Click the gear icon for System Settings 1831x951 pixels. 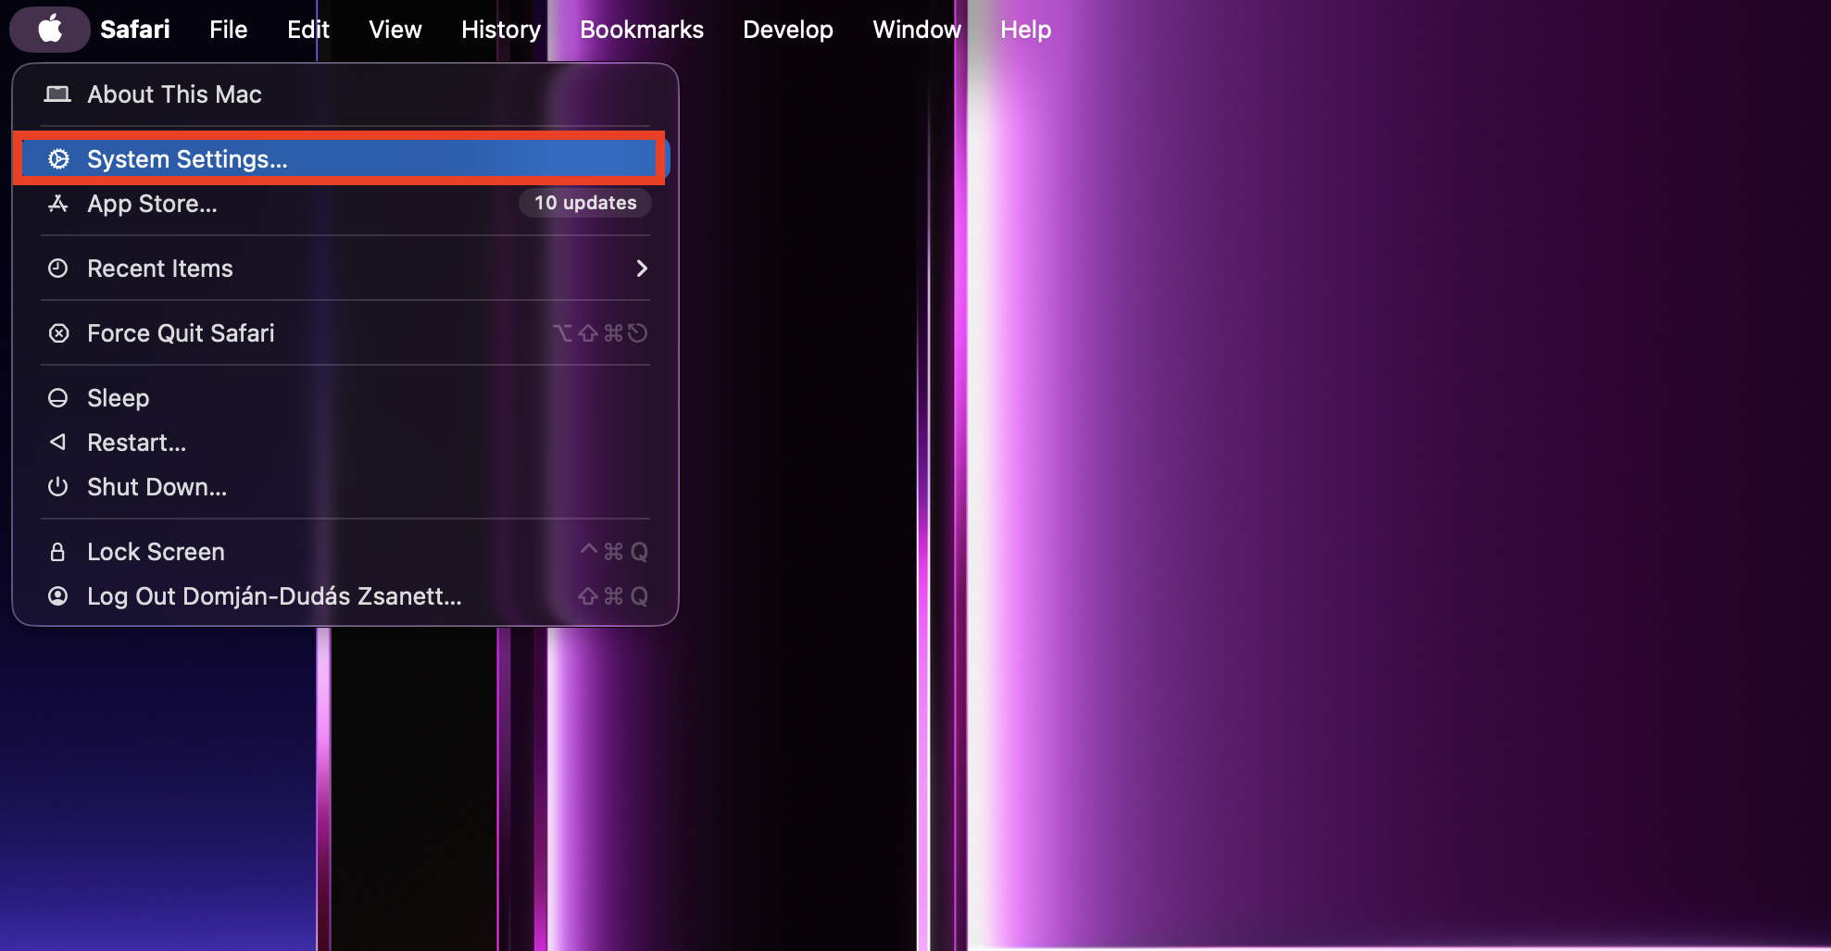click(58, 159)
